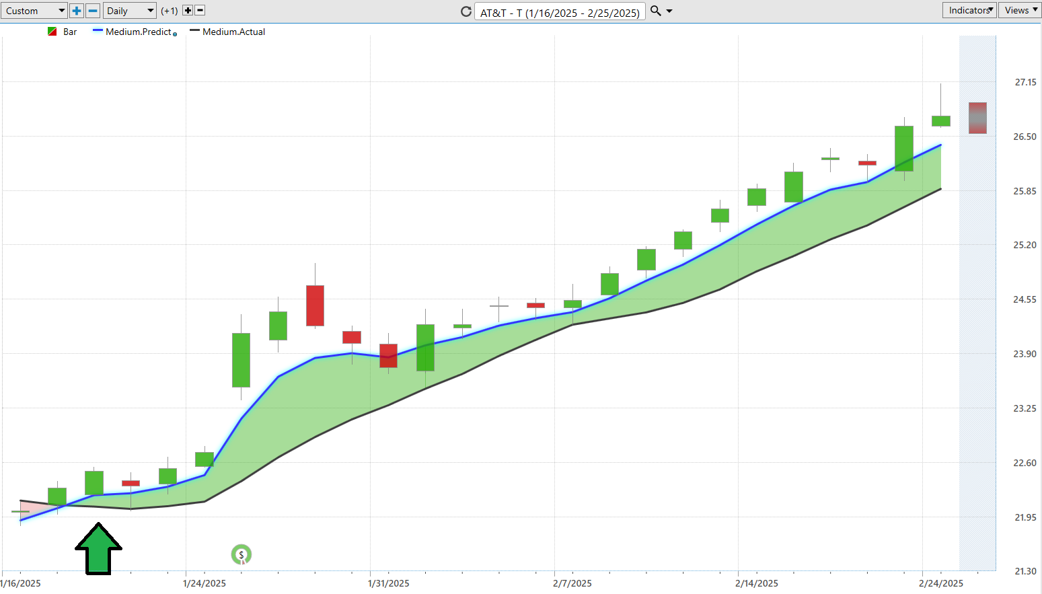Click the small dot after Medium.Predict label
The width and height of the screenshot is (1042, 594).
(x=175, y=34)
